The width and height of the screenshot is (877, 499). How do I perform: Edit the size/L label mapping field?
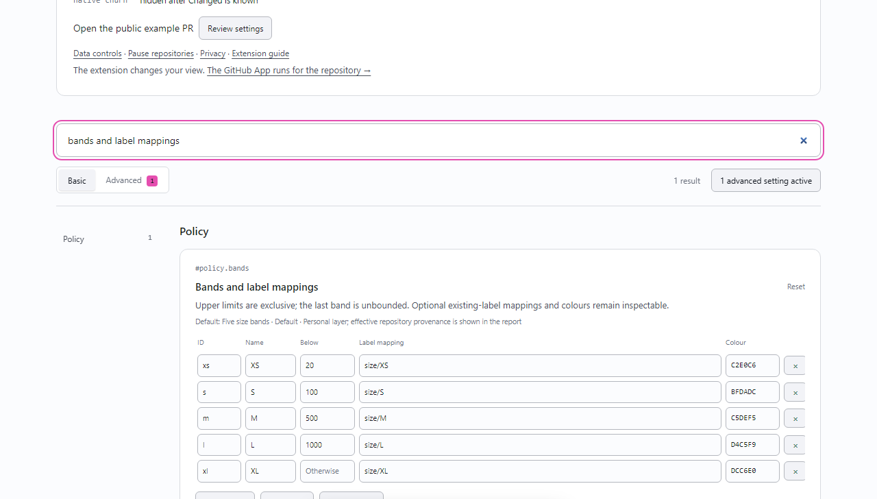click(x=540, y=445)
